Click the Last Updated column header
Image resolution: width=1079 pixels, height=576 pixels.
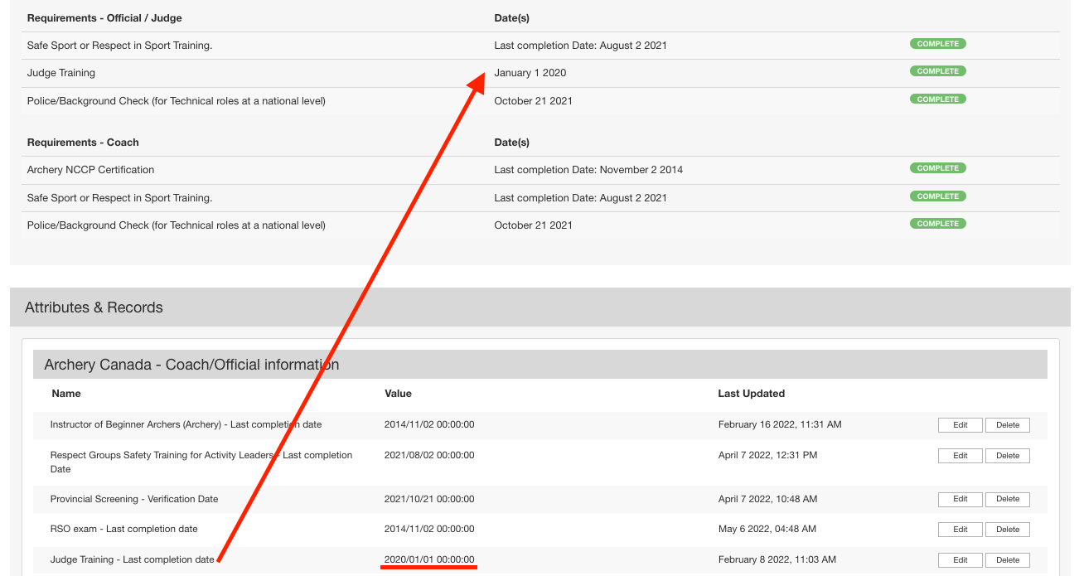click(x=751, y=394)
